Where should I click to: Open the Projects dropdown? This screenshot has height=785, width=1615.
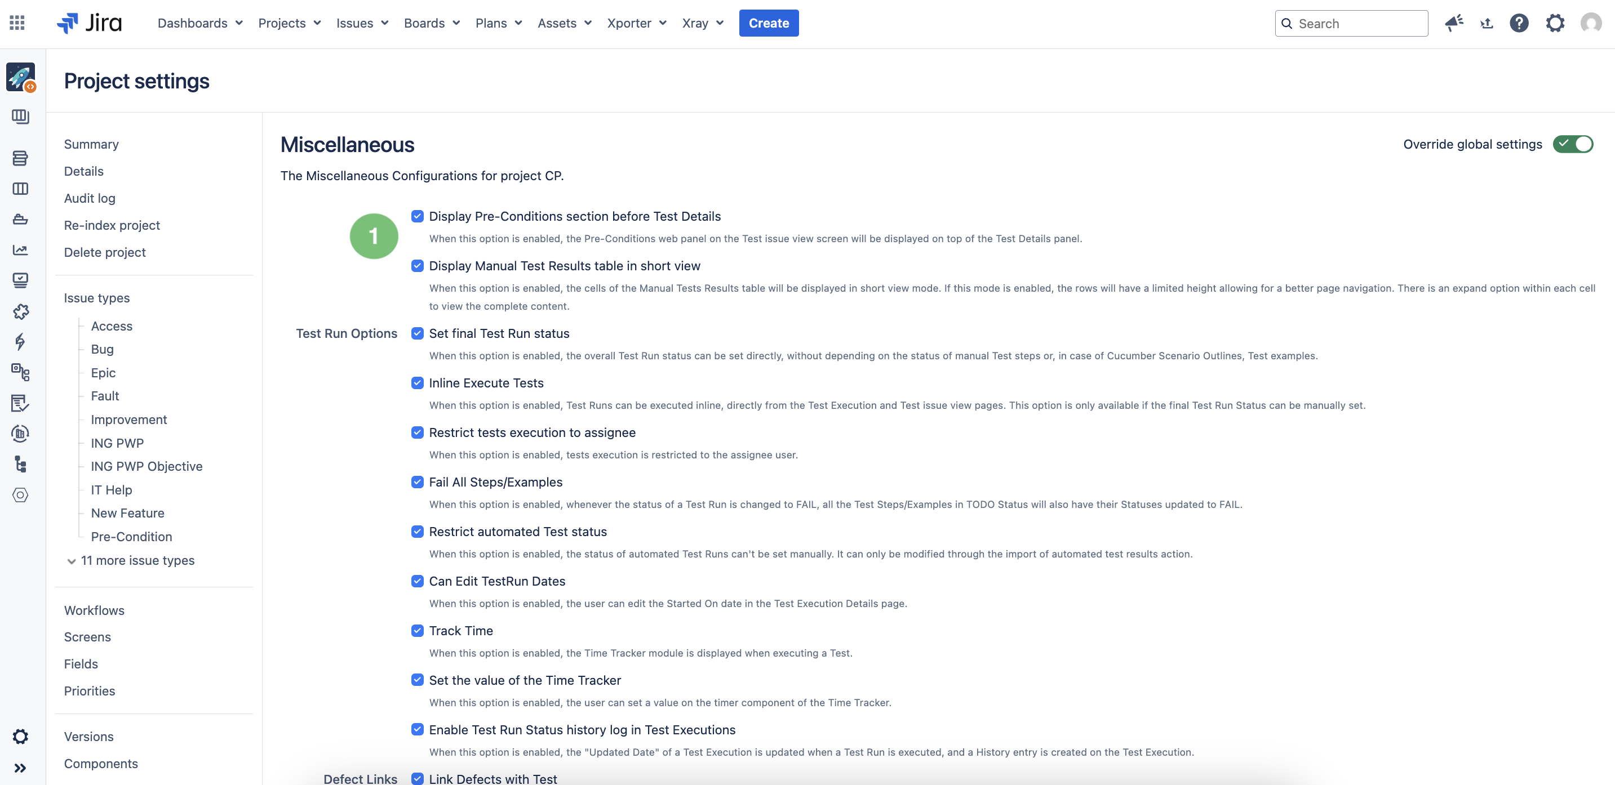pos(290,23)
